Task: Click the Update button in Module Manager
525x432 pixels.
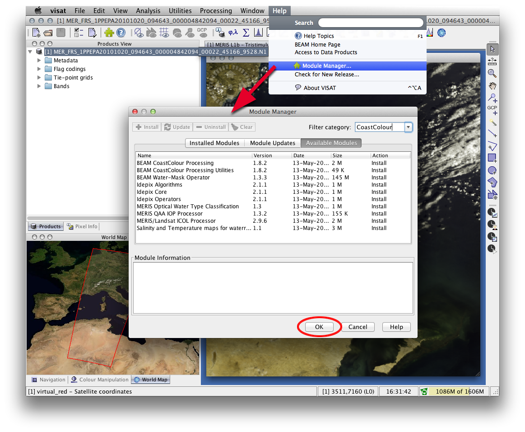Action: [x=177, y=127]
